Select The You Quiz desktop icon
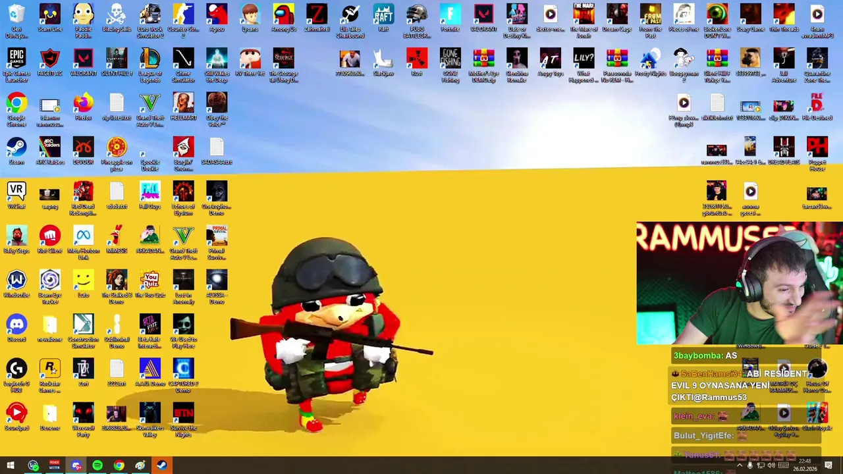Image resolution: width=843 pixels, height=474 pixels. click(x=150, y=284)
